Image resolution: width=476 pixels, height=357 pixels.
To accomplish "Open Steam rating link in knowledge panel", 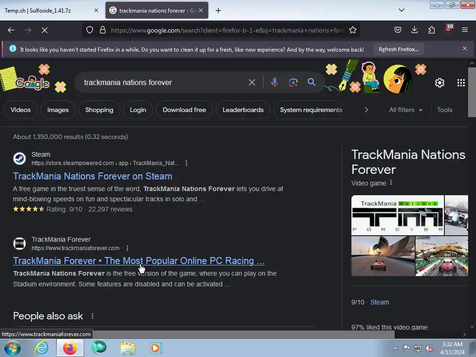I will 379,302.
